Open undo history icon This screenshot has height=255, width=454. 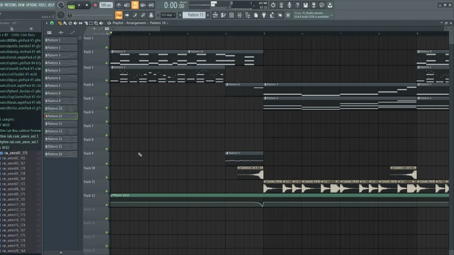click(x=273, y=5)
